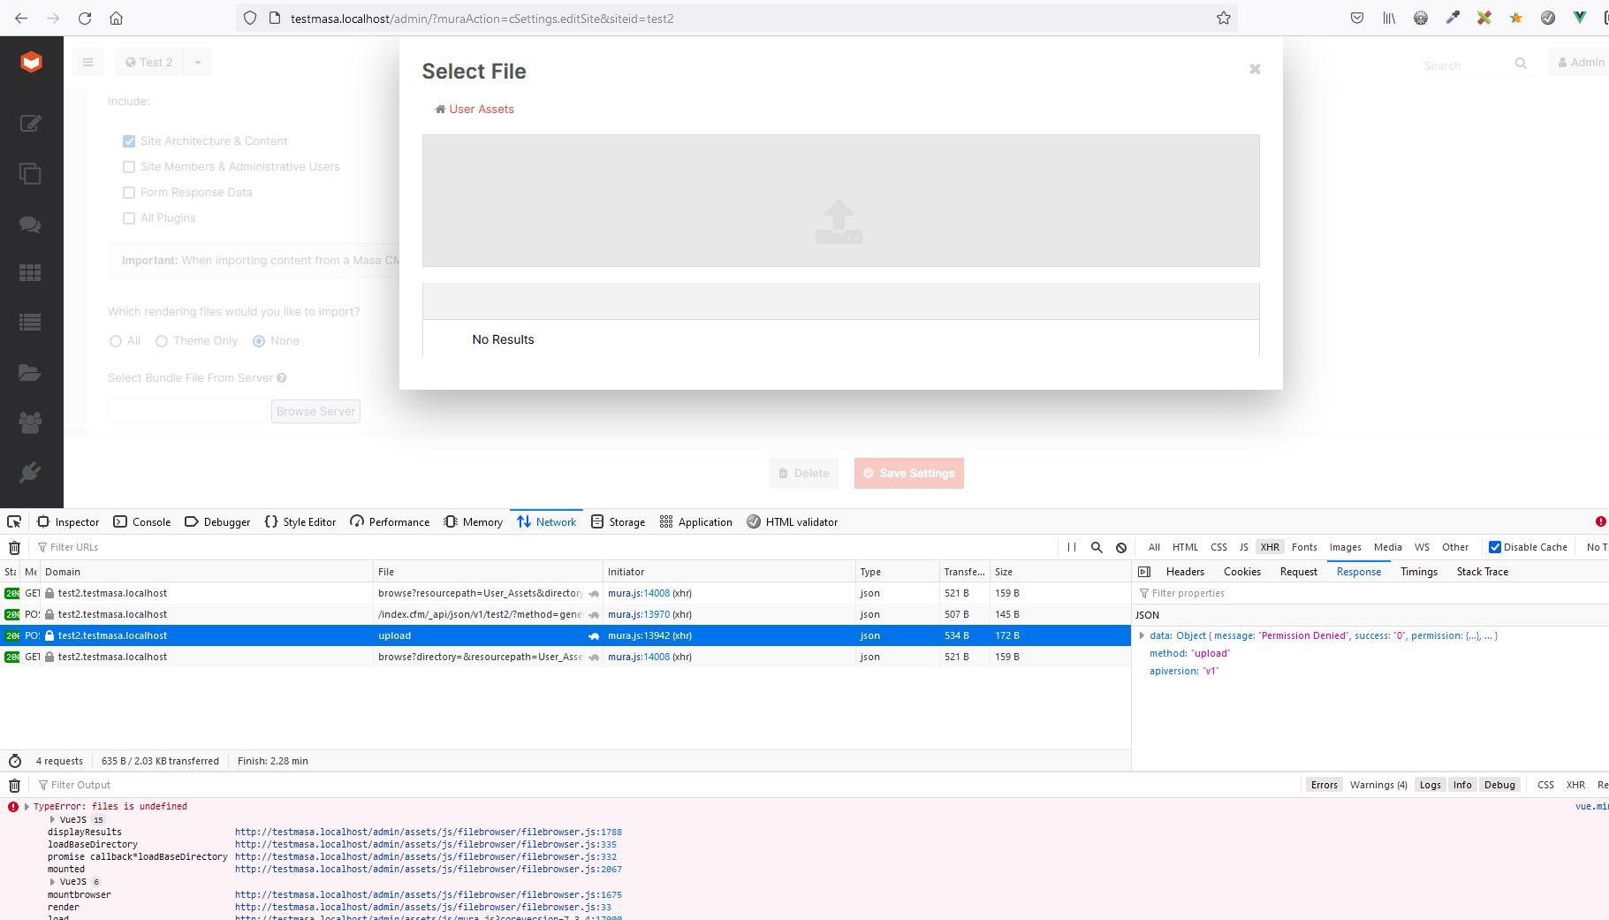Open the users group sidebar icon
1609x920 pixels.
point(30,422)
